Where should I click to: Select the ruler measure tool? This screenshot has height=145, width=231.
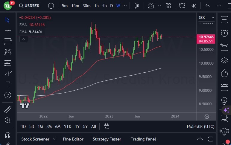click(8, 110)
